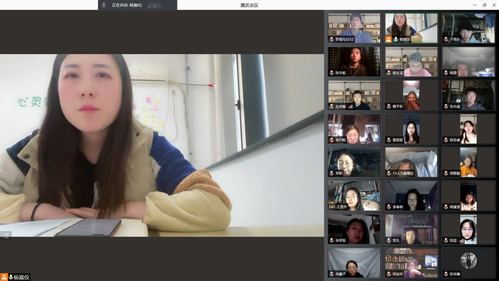Click the orange host icon below the main video
The width and height of the screenshot is (499, 281).
click(x=4, y=277)
